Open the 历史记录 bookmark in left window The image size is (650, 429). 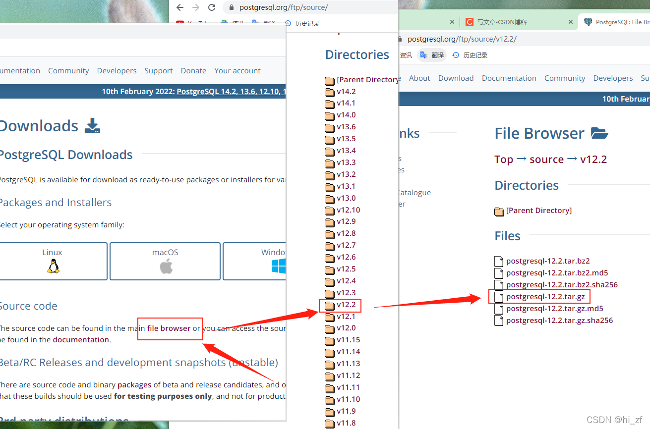point(303,23)
